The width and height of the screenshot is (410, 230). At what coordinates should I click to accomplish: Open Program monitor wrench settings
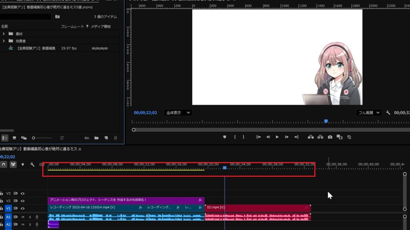[x=388, y=113]
